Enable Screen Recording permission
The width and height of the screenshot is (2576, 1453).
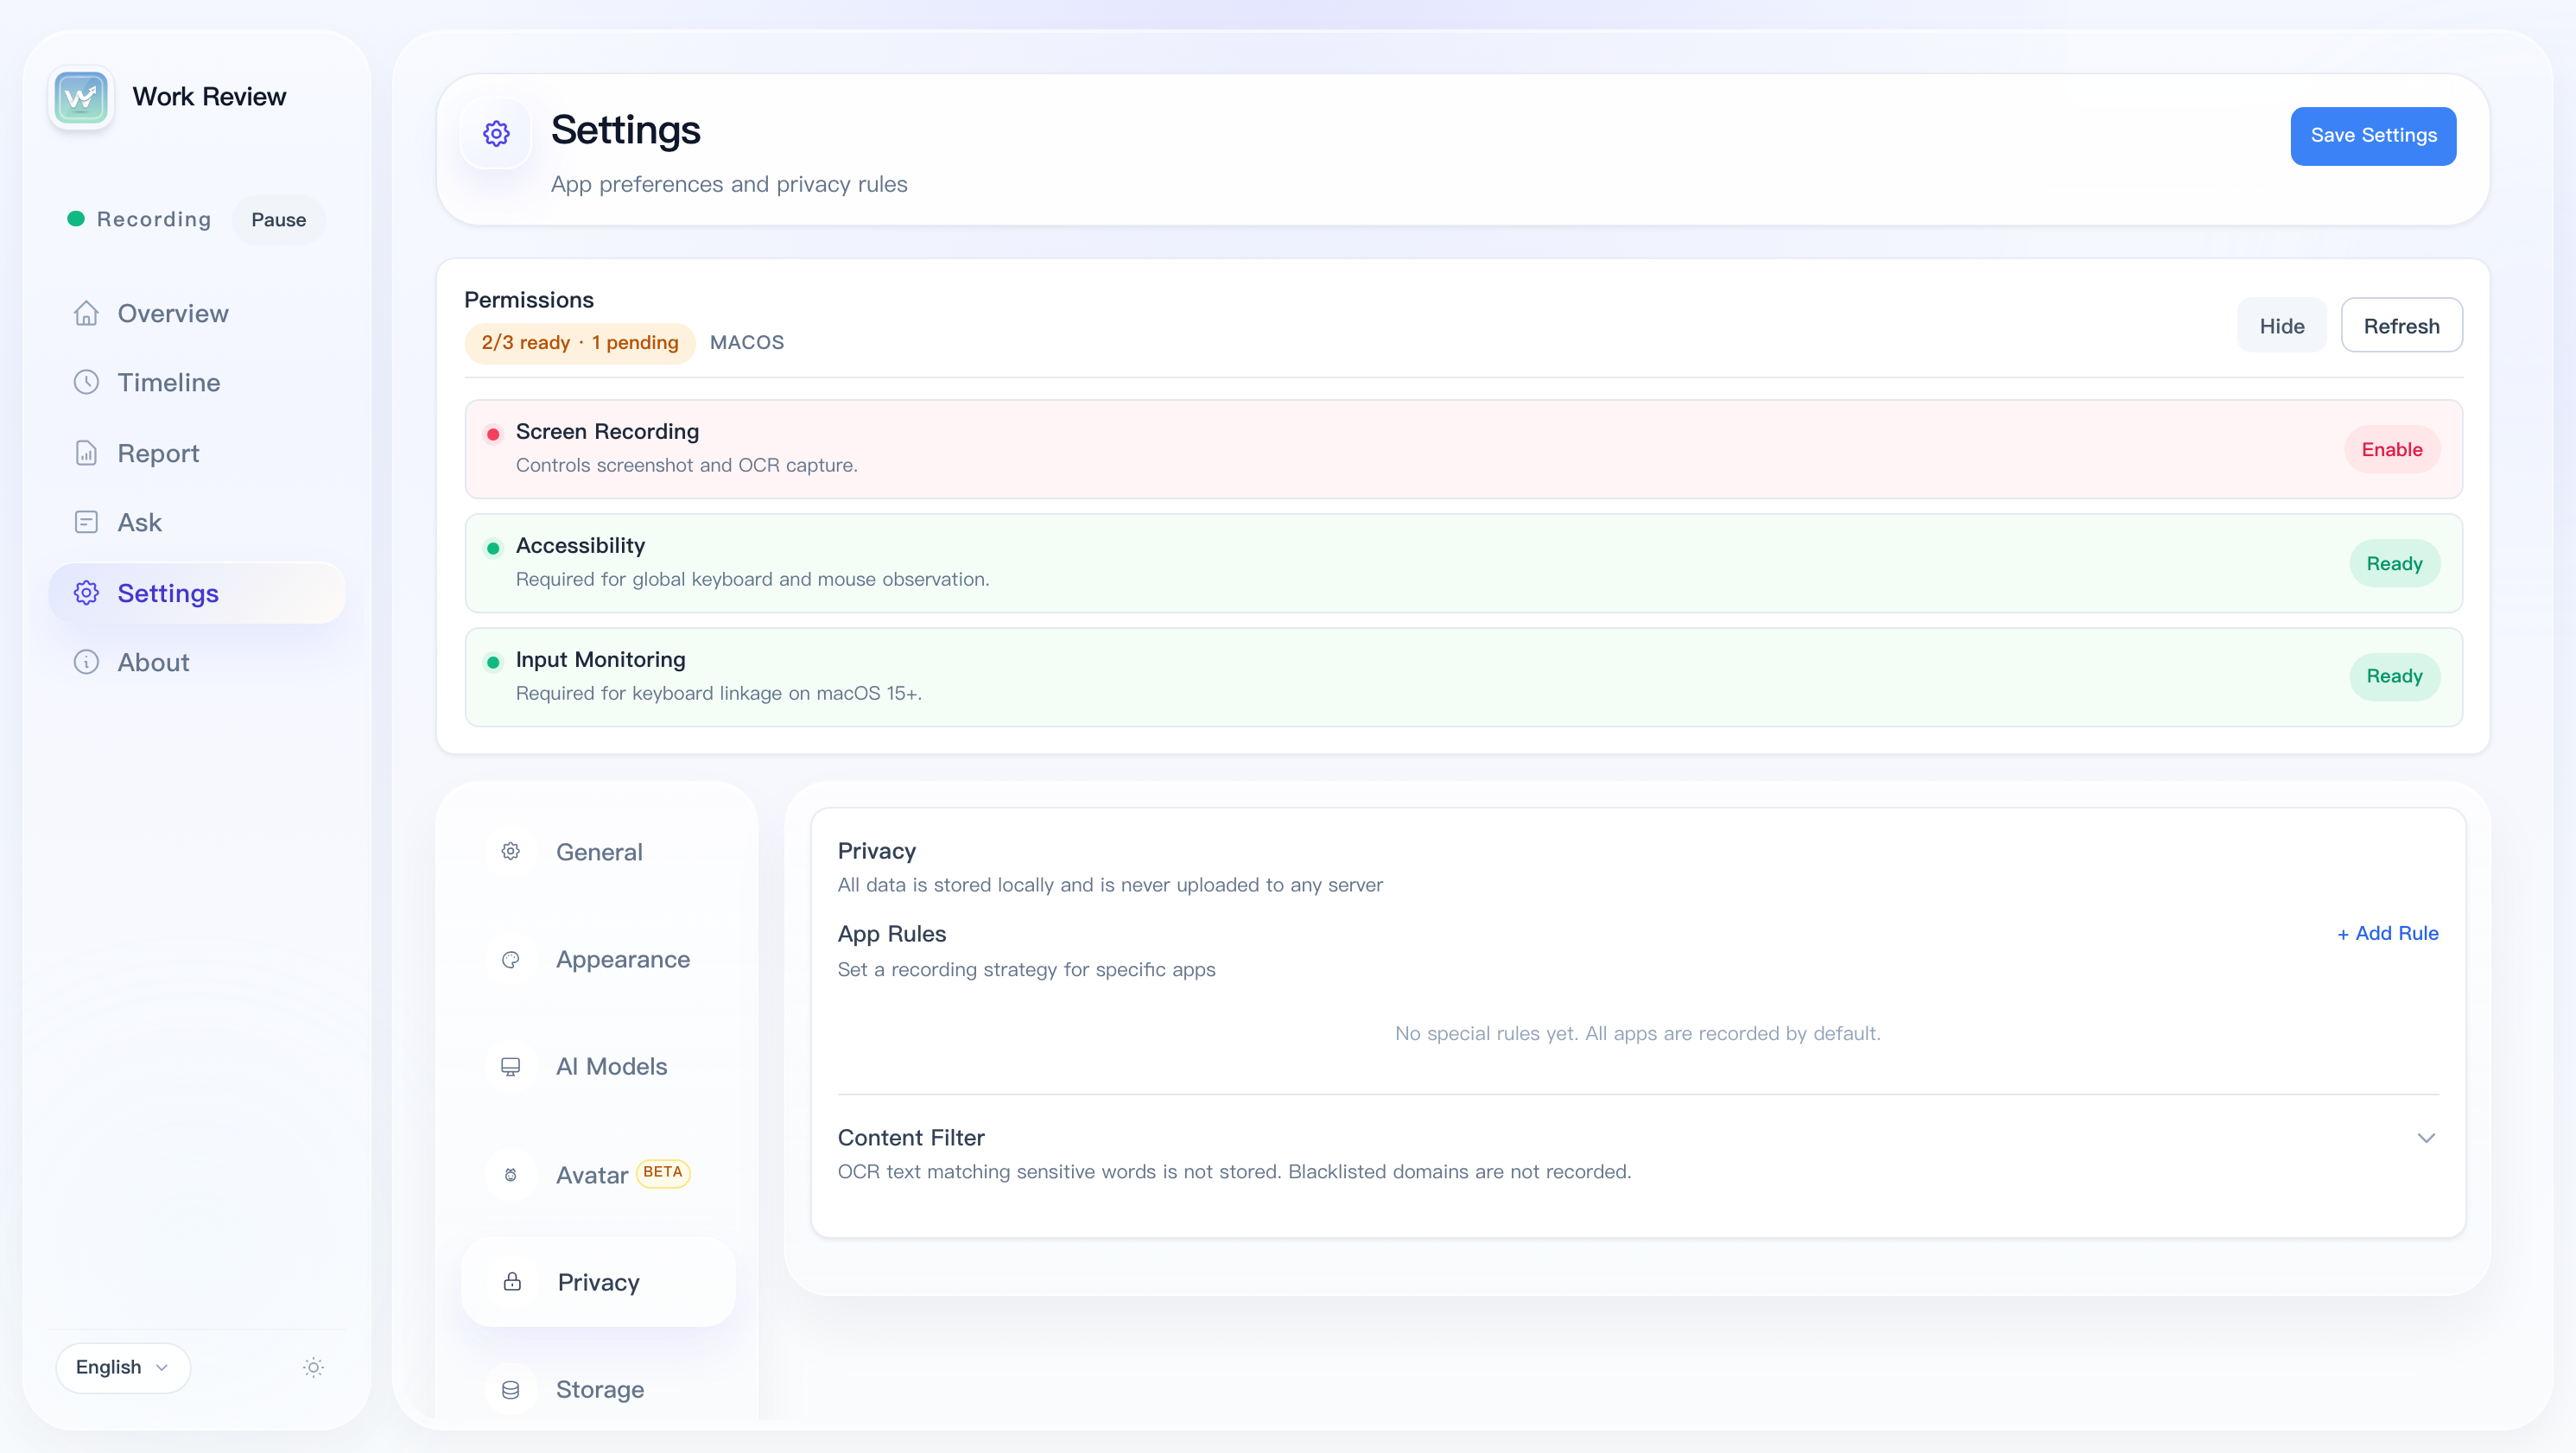pyautogui.click(x=2392, y=449)
